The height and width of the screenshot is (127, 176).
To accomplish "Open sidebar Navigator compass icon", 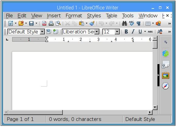I will coord(165,86).
